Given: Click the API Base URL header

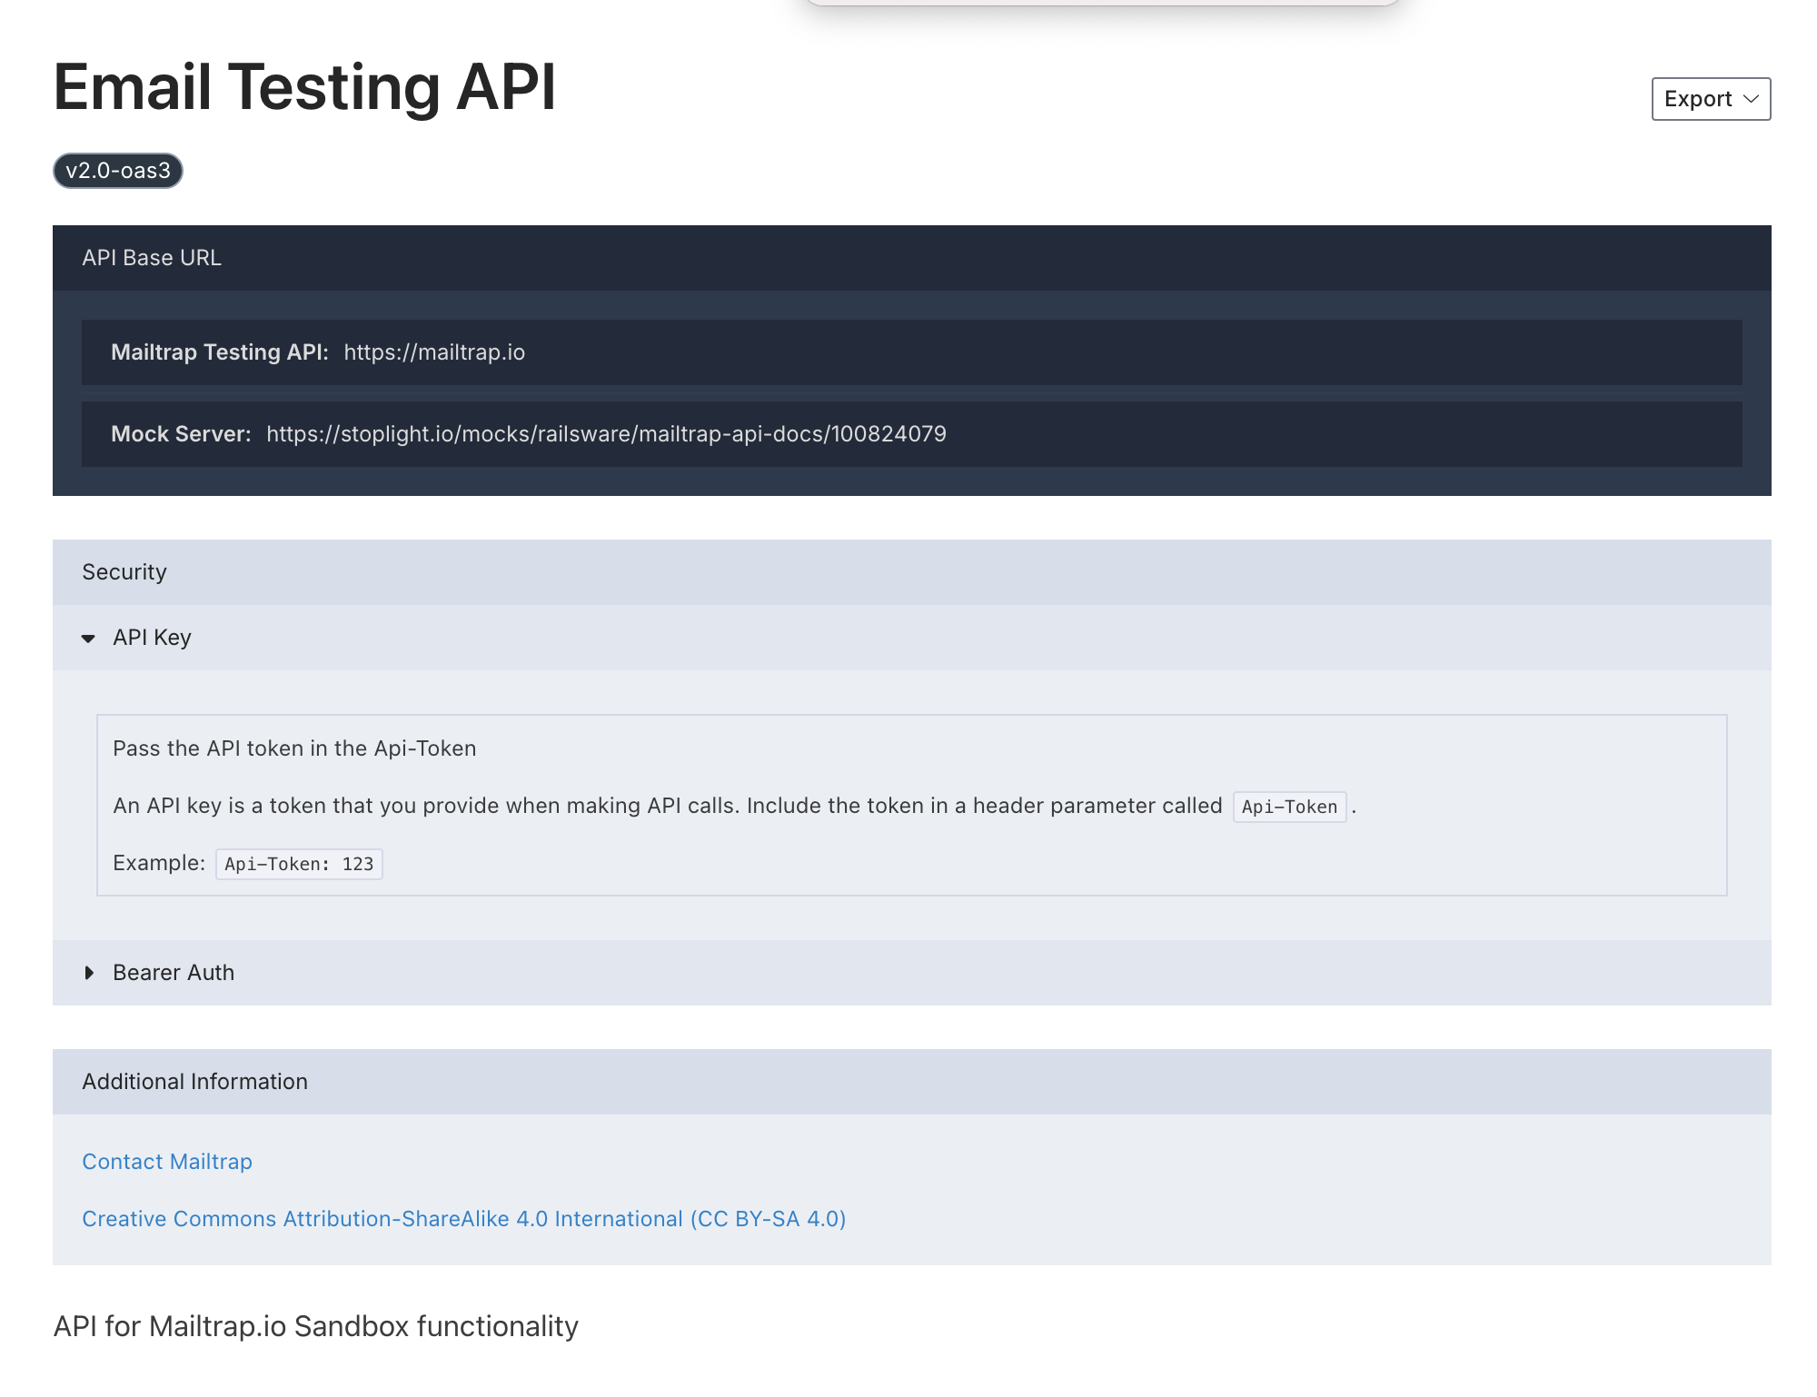Looking at the screenshot, I should tap(911, 258).
